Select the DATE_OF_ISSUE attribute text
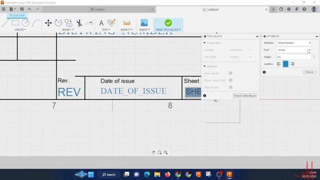Screen dimensions: 320x180 133,91
